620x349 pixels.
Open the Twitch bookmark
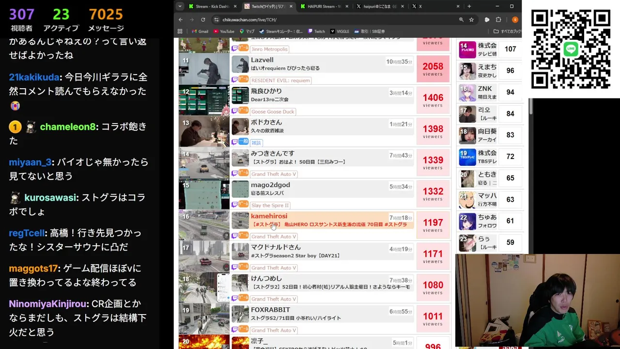coord(316,32)
